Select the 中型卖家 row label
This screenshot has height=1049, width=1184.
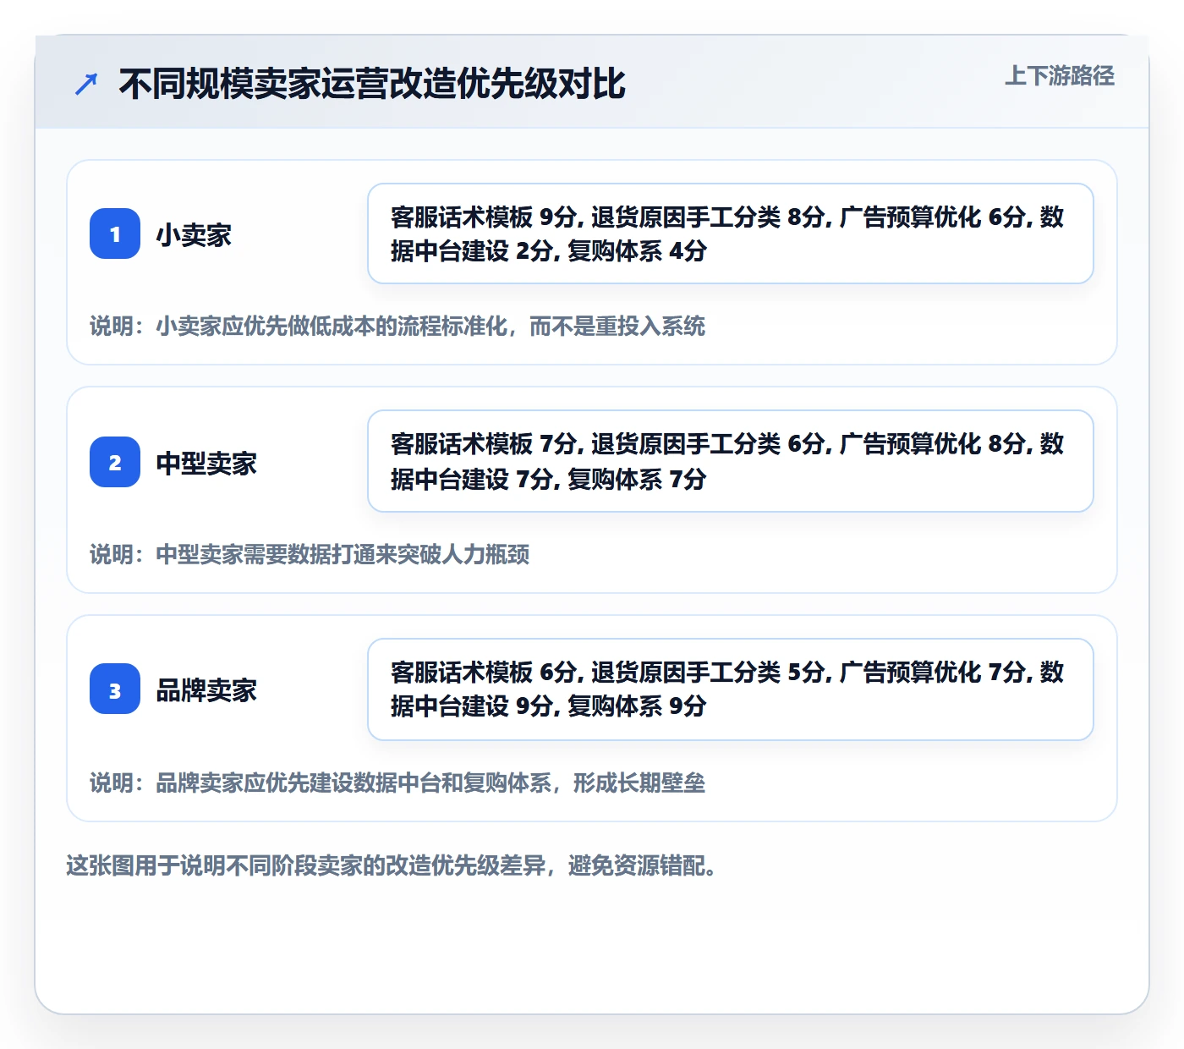tap(206, 463)
